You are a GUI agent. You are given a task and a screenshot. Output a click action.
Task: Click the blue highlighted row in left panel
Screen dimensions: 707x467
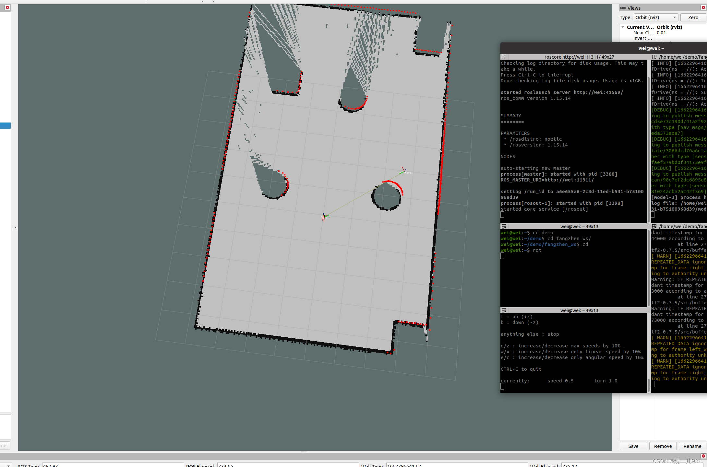[5, 125]
